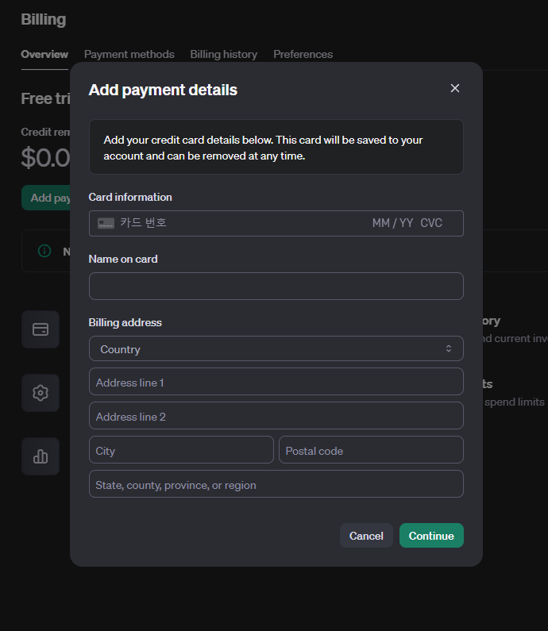Click the Postal code field

pos(370,450)
